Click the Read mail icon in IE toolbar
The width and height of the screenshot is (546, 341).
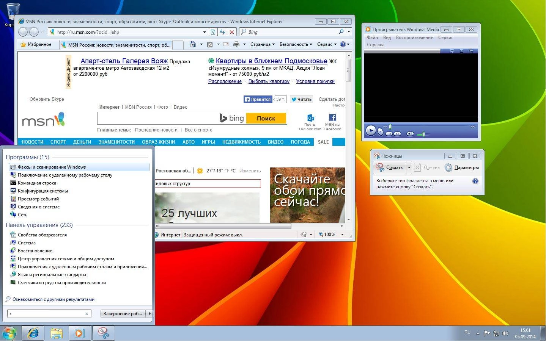pos(226,44)
